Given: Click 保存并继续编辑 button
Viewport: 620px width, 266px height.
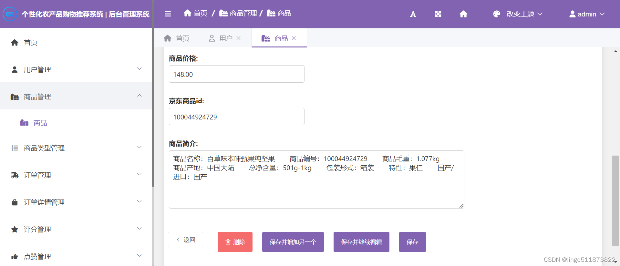Looking at the screenshot, I should point(361,242).
